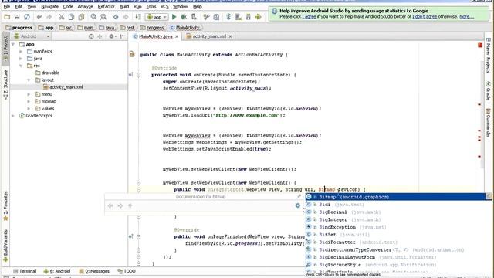Toggle the Maven Projects side tab

coord(488,56)
